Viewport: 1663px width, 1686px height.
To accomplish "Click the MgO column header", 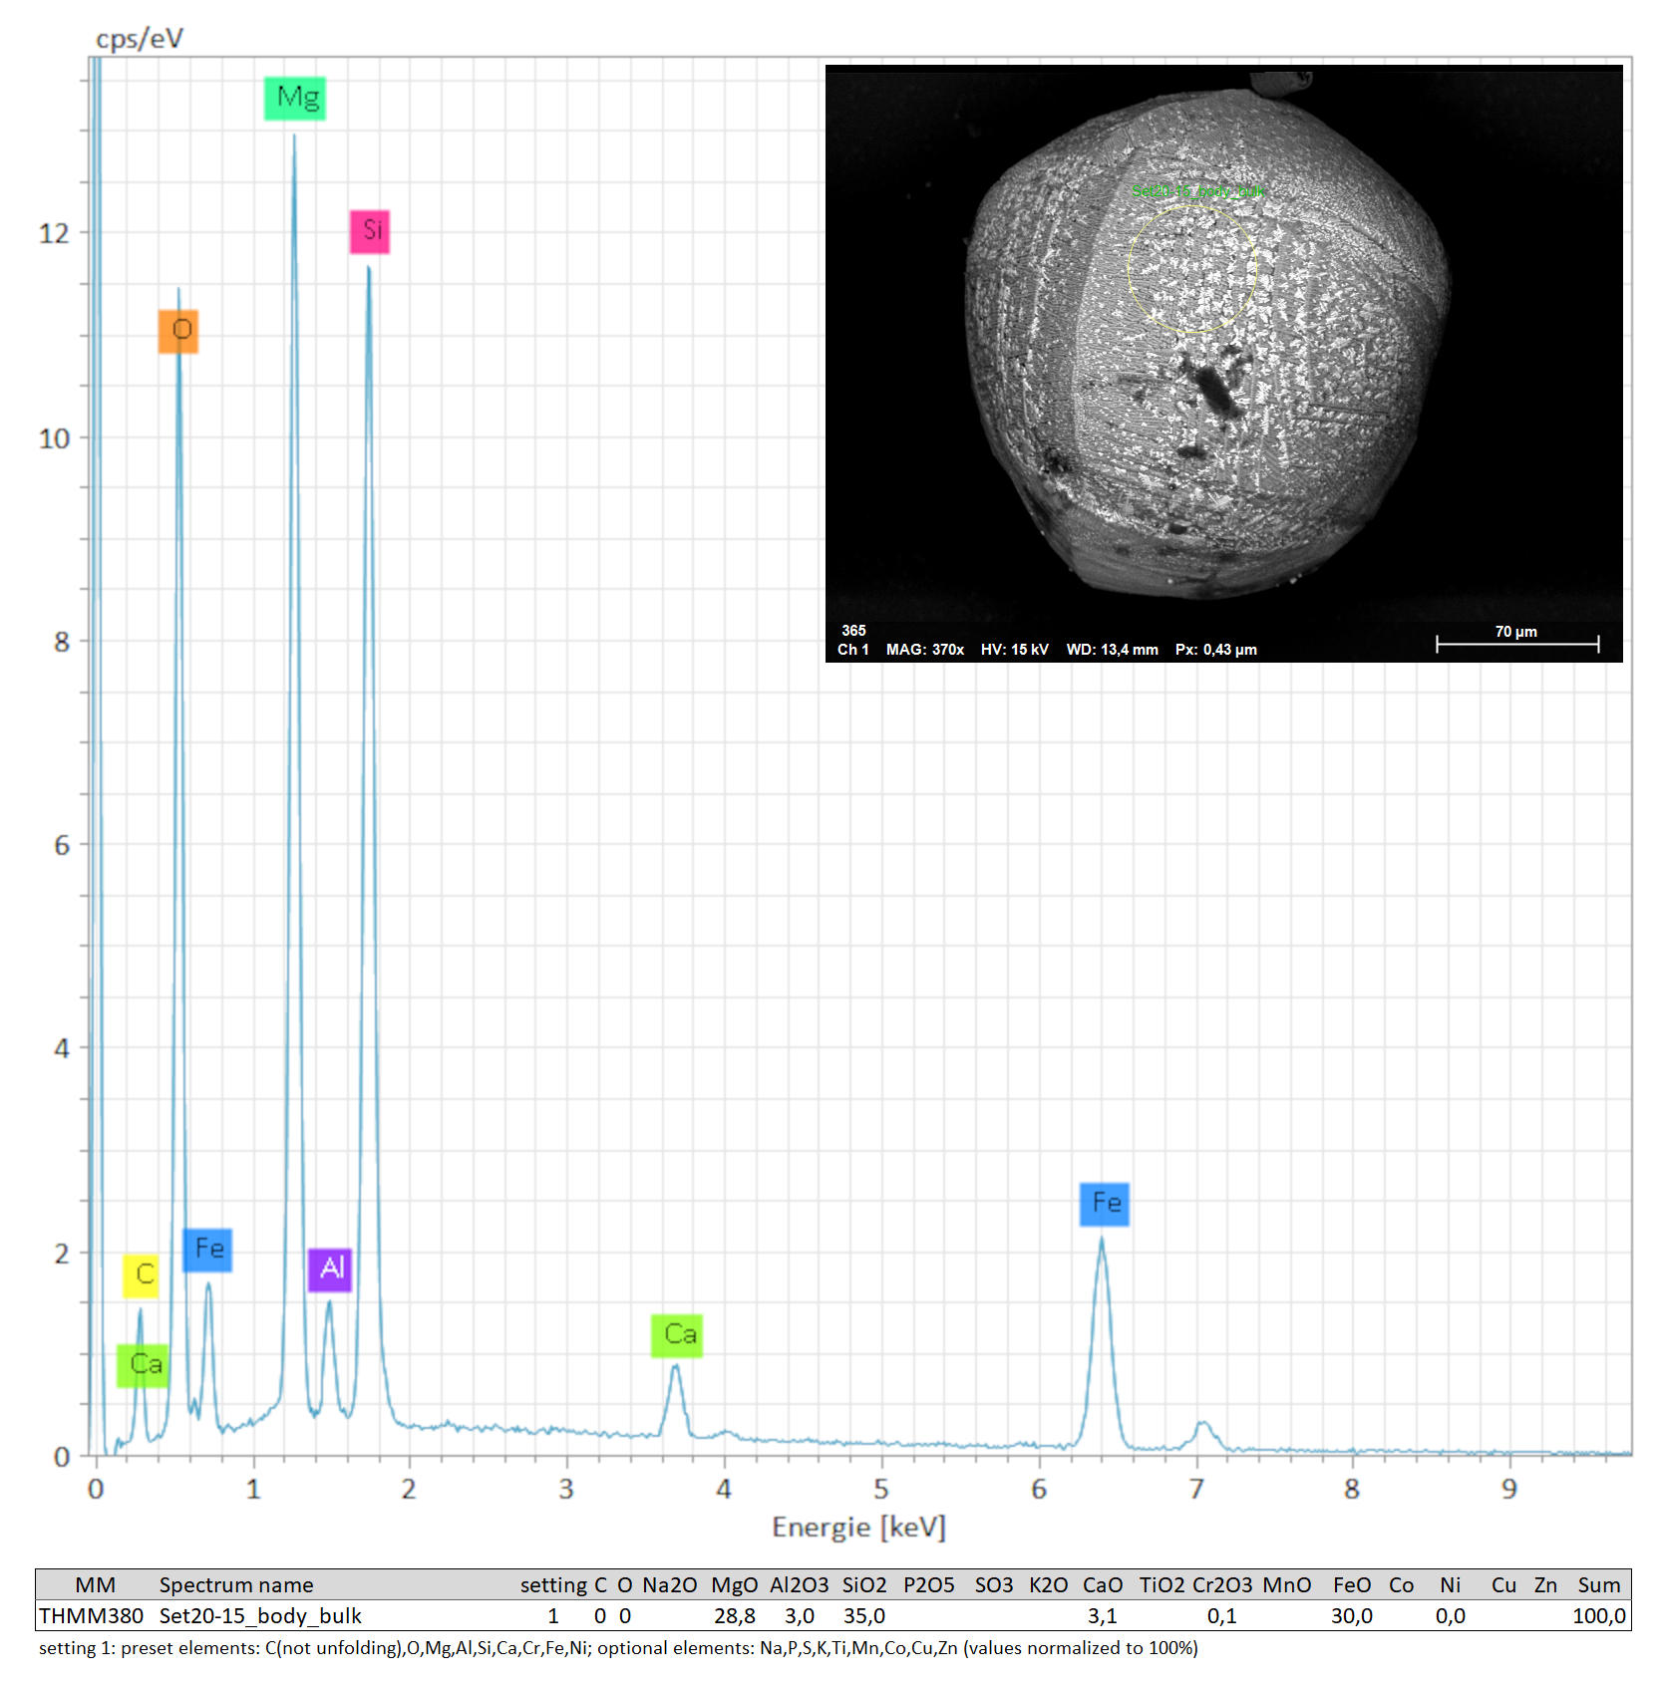I will point(734,1584).
